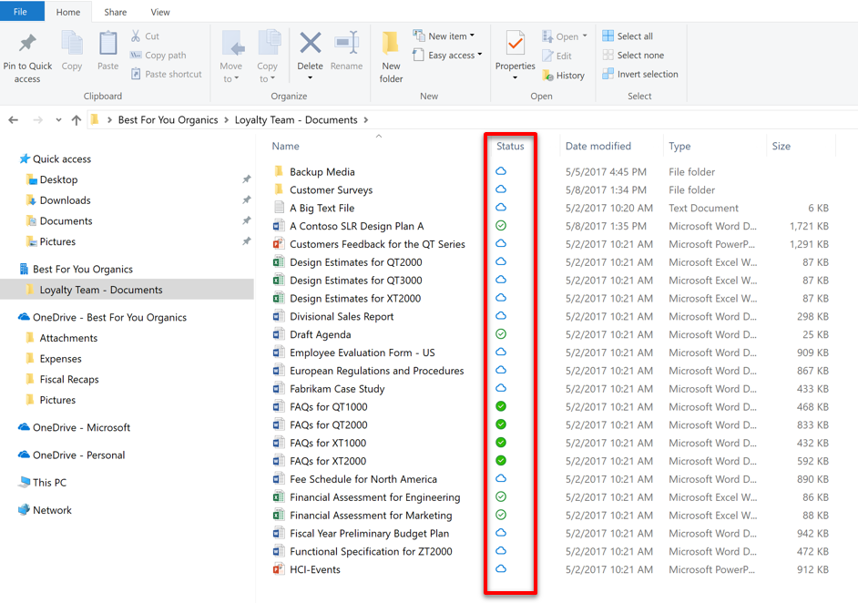Expand the Open dropdown in ribbon

tap(585, 36)
